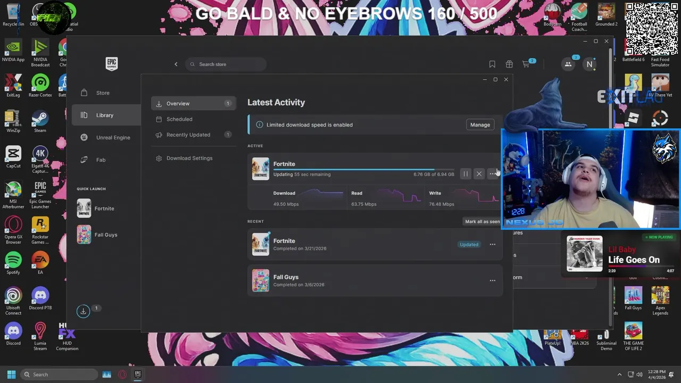
Task: Cancel the active Fortnite update
Action: click(x=479, y=174)
